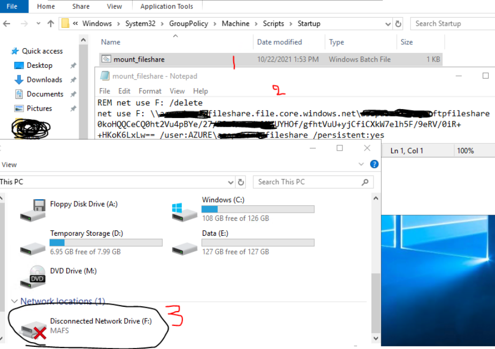Screen dimensions: 495x349
Task: Collapse the Network locations group
Action: tap(14, 301)
